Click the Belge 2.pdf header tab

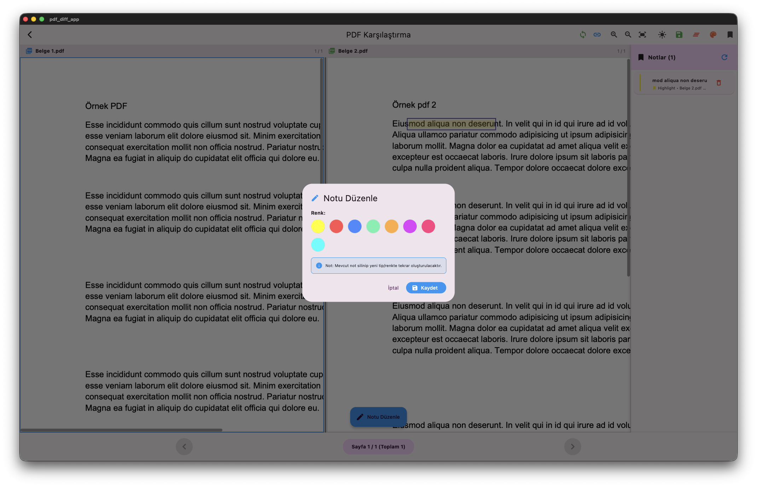point(352,51)
